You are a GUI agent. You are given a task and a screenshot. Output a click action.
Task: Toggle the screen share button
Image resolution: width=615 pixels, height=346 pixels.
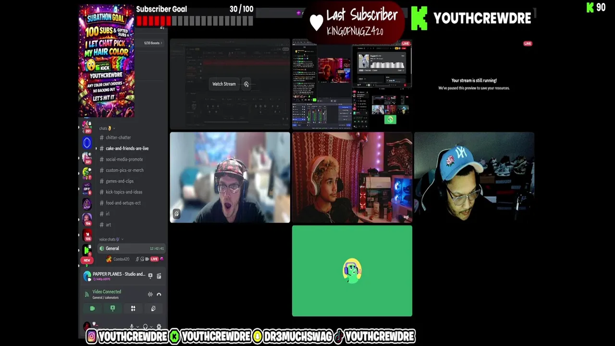click(x=112, y=309)
